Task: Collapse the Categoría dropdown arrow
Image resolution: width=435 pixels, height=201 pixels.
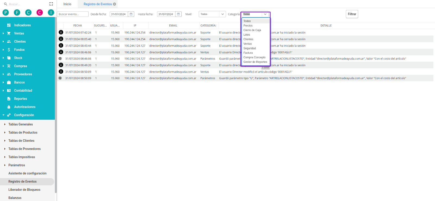Action: coord(265,14)
